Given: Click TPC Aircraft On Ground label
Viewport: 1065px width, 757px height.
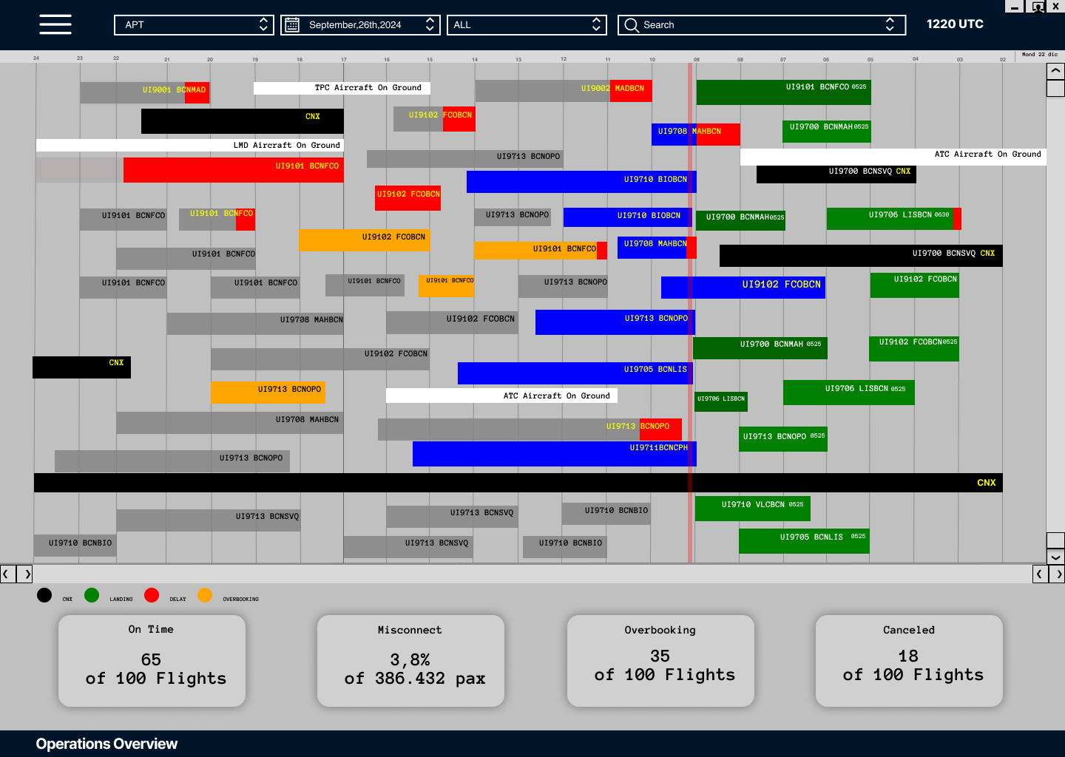Looking at the screenshot, I should tap(342, 88).
